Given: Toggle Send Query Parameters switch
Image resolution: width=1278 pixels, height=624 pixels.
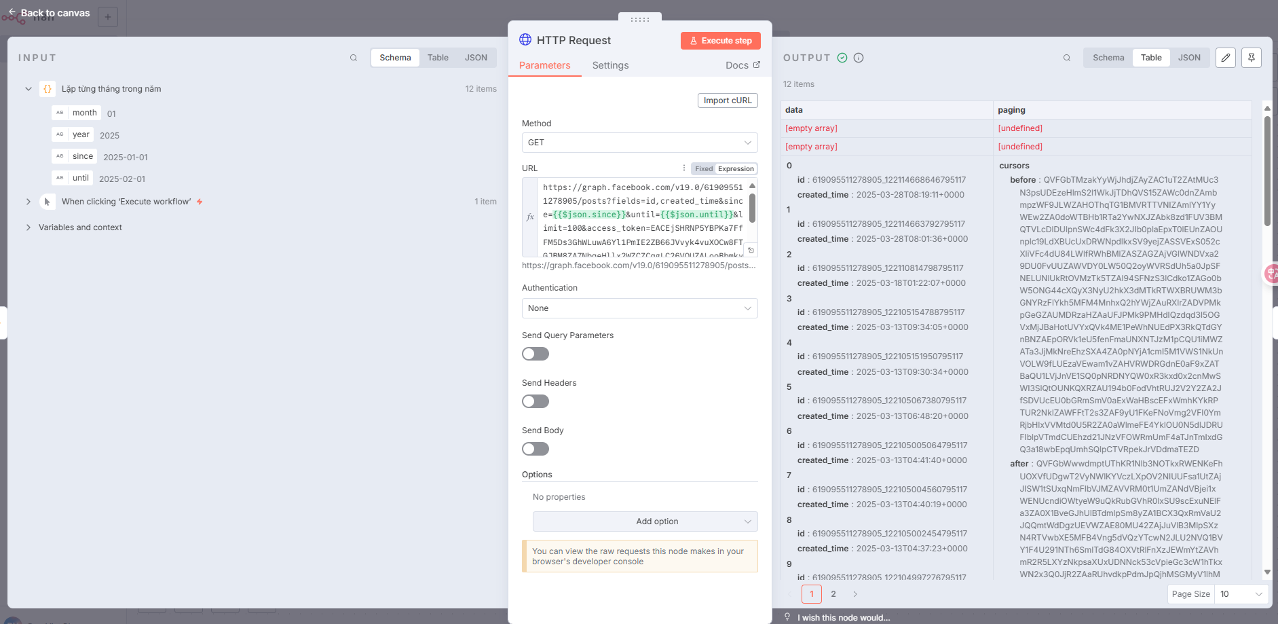Looking at the screenshot, I should tap(535, 354).
